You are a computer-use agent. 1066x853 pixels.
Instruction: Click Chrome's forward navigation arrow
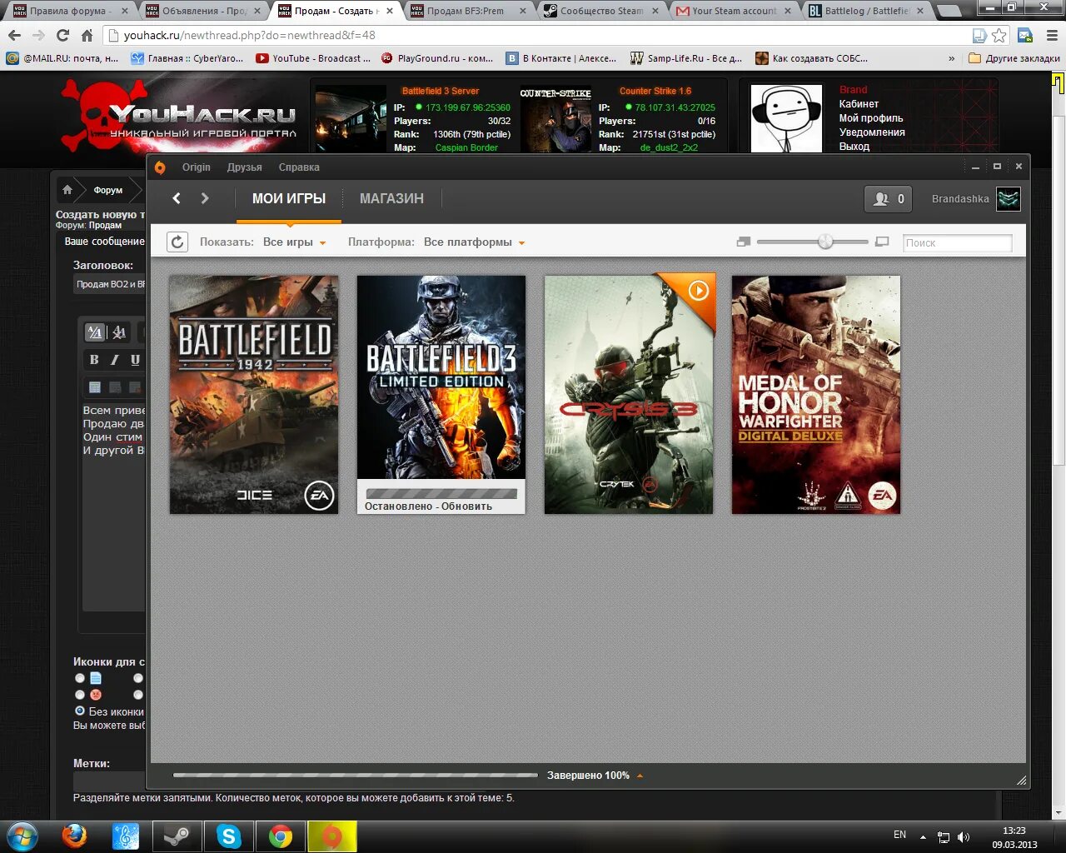[x=38, y=36]
